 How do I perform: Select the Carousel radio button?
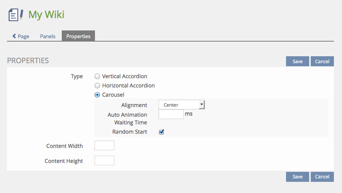click(x=97, y=95)
